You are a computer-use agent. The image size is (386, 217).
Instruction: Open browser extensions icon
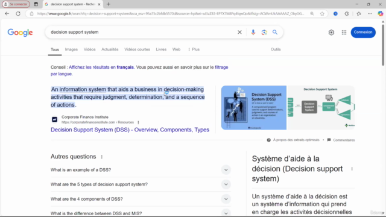pos(347,14)
